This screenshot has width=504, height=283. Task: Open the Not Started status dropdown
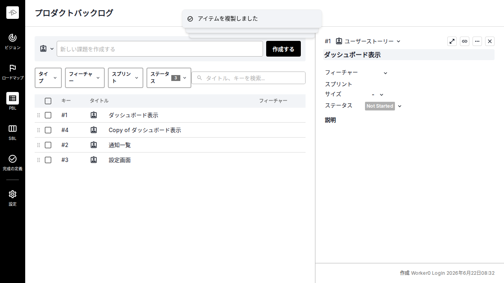pyautogui.click(x=400, y=106)
